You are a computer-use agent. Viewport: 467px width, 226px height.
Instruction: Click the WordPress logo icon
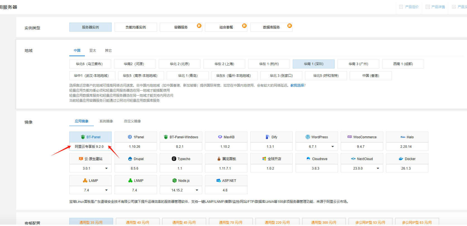[308, 137]
